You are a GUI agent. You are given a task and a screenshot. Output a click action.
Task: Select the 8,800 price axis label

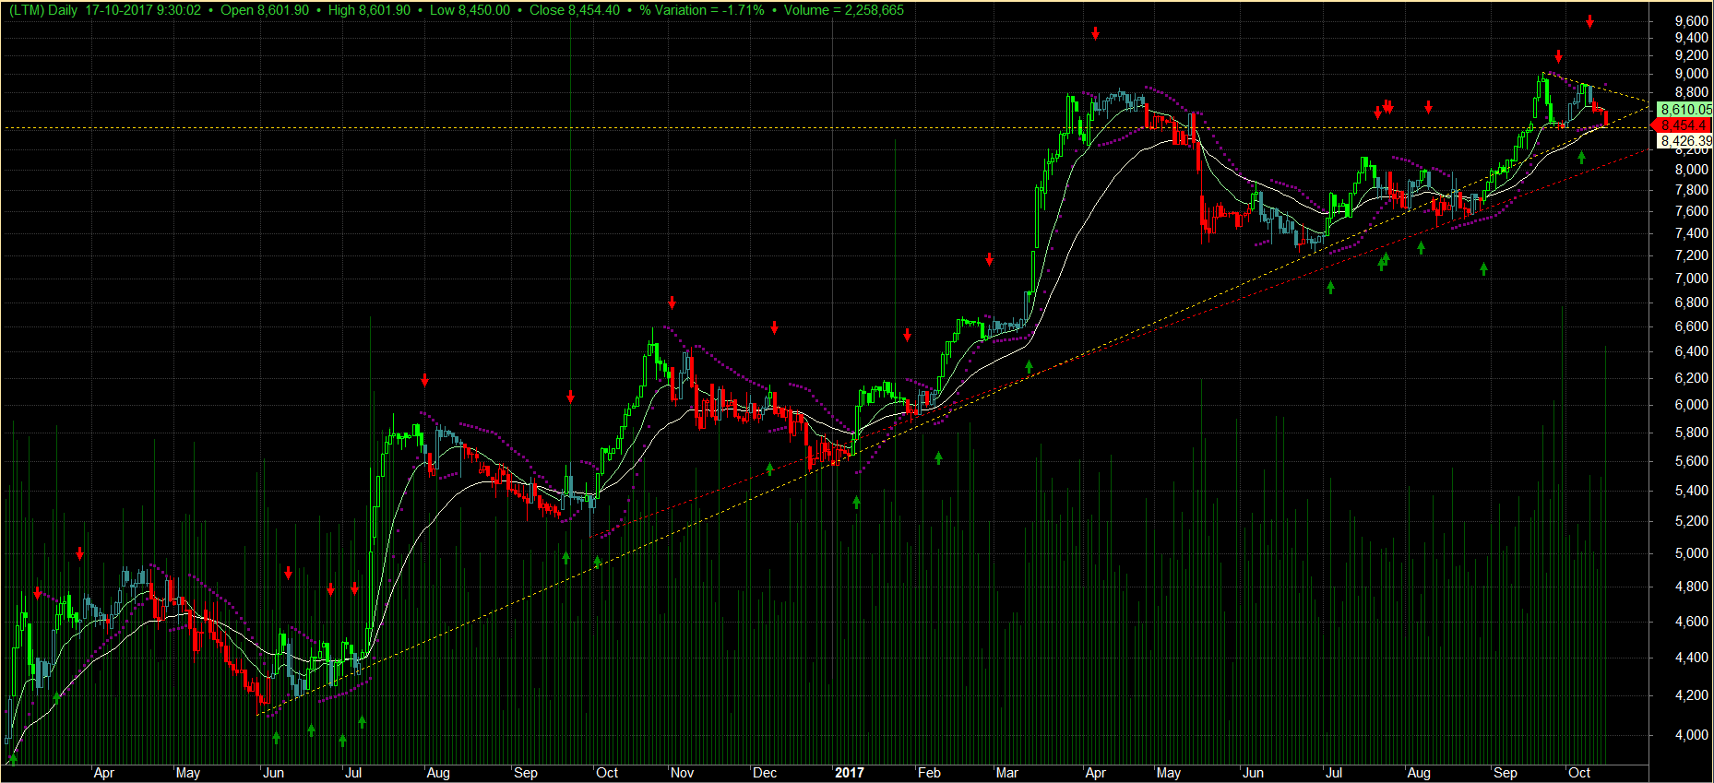1691,92
